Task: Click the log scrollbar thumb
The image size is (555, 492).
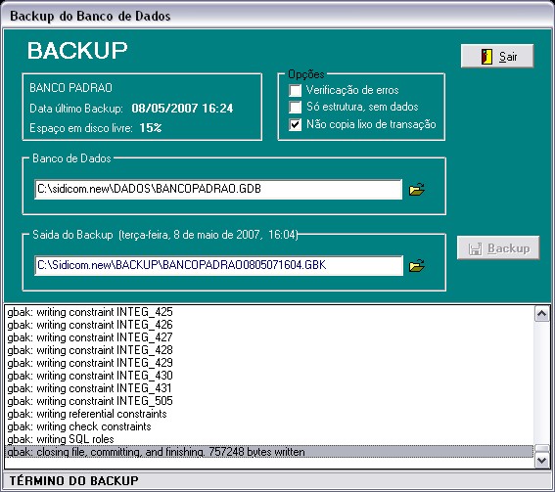Action: pyautogui.click(x=542, y=448)
